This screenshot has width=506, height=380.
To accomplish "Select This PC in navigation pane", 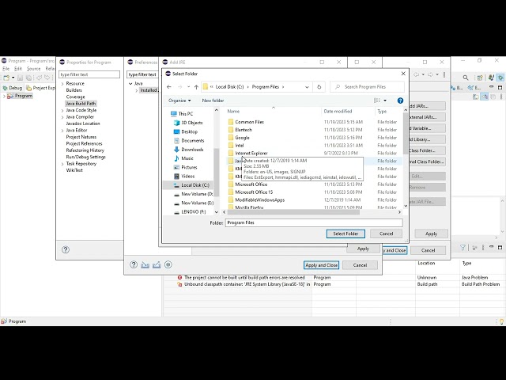I will pos(186,114).
